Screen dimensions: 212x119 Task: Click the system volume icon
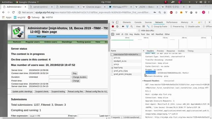tap(201, 2)
